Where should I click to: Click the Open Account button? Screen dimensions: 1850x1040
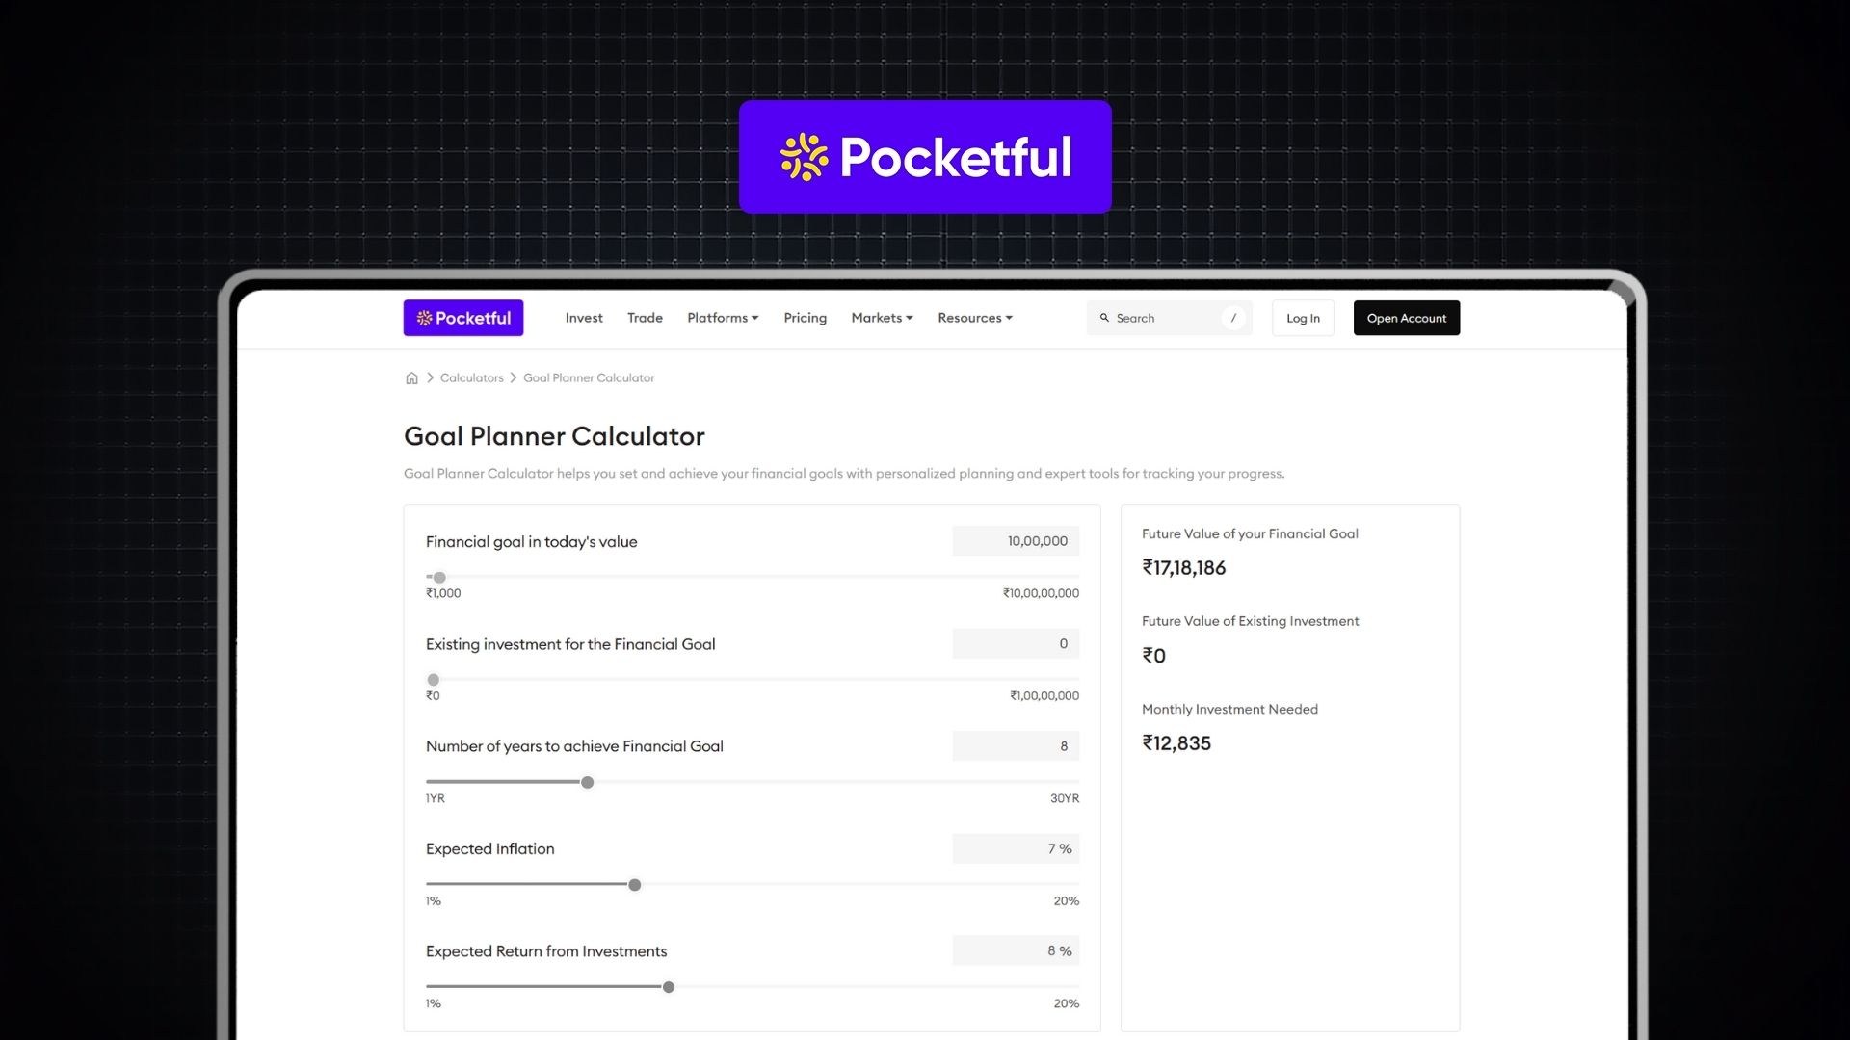(1406, 318)
